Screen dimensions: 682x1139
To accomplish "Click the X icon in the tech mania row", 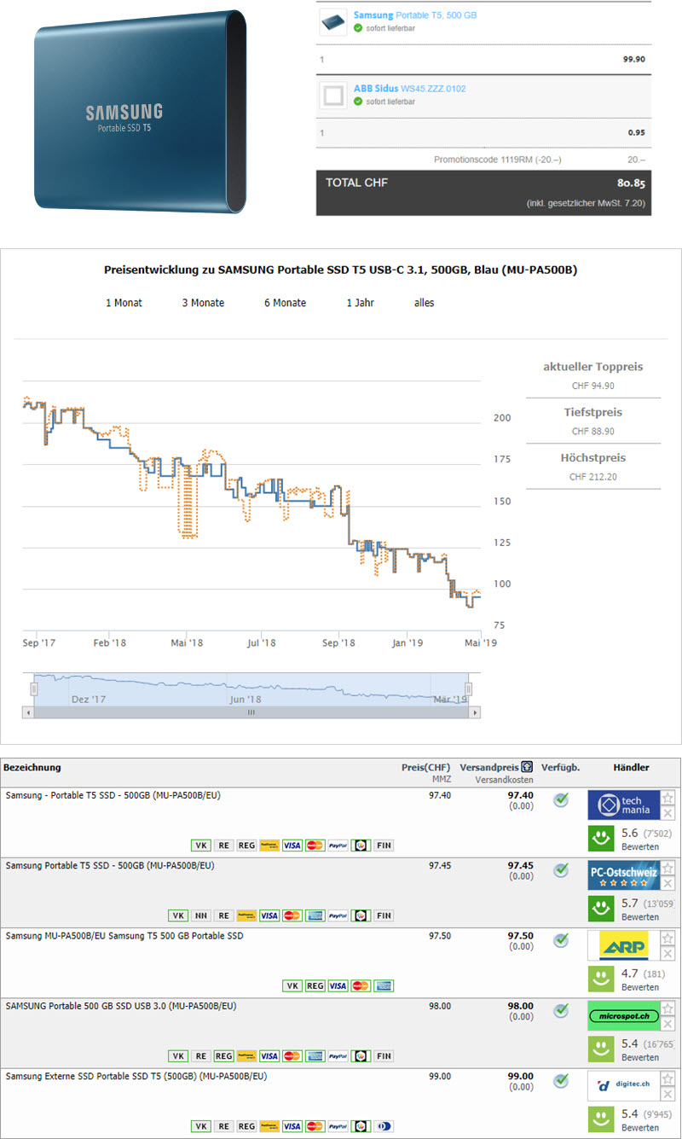I will (x=668, y=813).
